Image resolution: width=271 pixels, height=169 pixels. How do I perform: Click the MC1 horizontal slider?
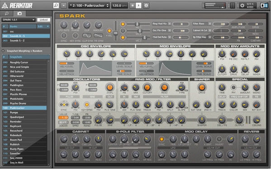click(138, 24)
